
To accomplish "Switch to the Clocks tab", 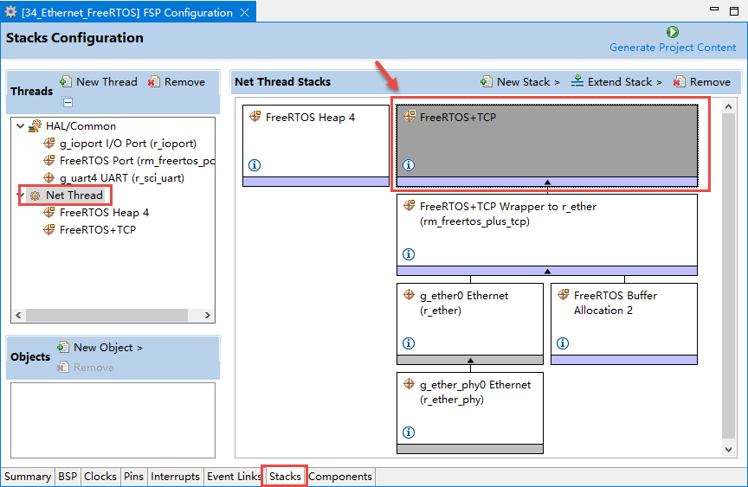I will click(x=100, y=477).
